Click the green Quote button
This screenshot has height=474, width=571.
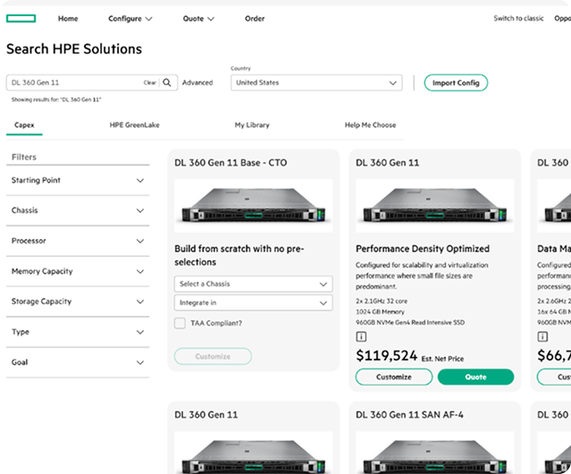click(475, 377)
